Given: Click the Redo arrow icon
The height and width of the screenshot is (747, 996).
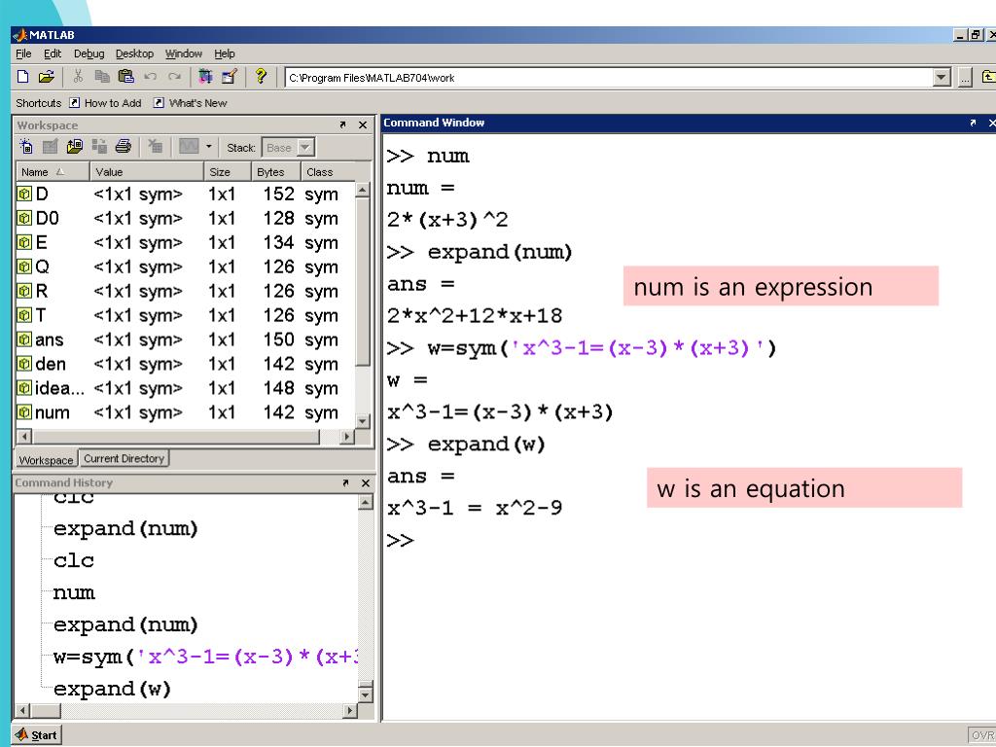Looking at the screenshot, I should coord(174,77).
